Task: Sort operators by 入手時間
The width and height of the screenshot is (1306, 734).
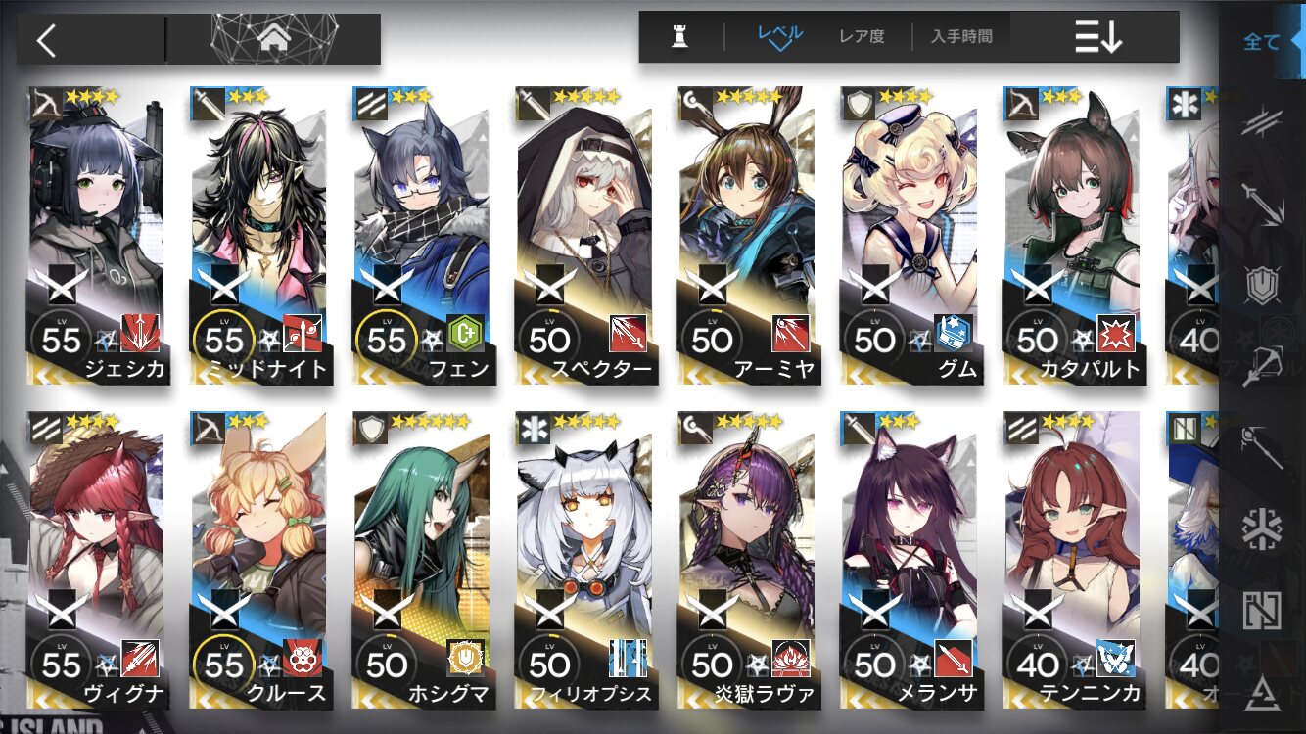Action: coord(961,36)
